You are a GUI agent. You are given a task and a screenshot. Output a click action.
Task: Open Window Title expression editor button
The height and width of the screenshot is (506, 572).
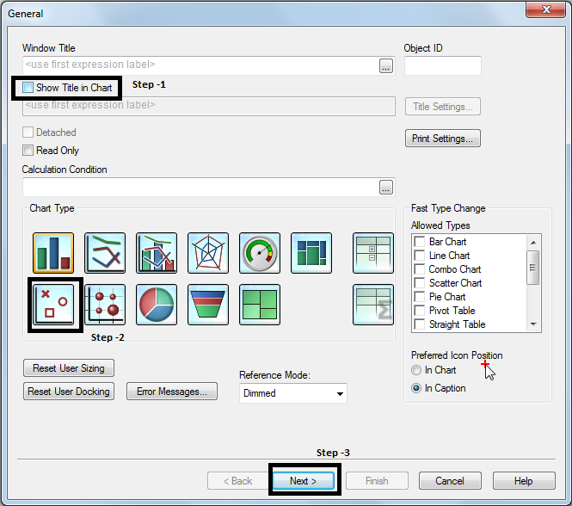coord(385,65)
